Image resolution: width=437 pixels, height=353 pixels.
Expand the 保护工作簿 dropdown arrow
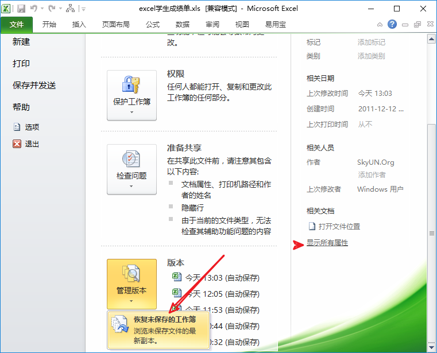[x=132, y=113]
